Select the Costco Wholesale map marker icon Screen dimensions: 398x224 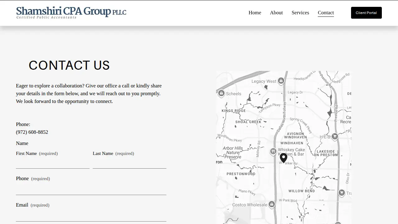tap(272, 204)
